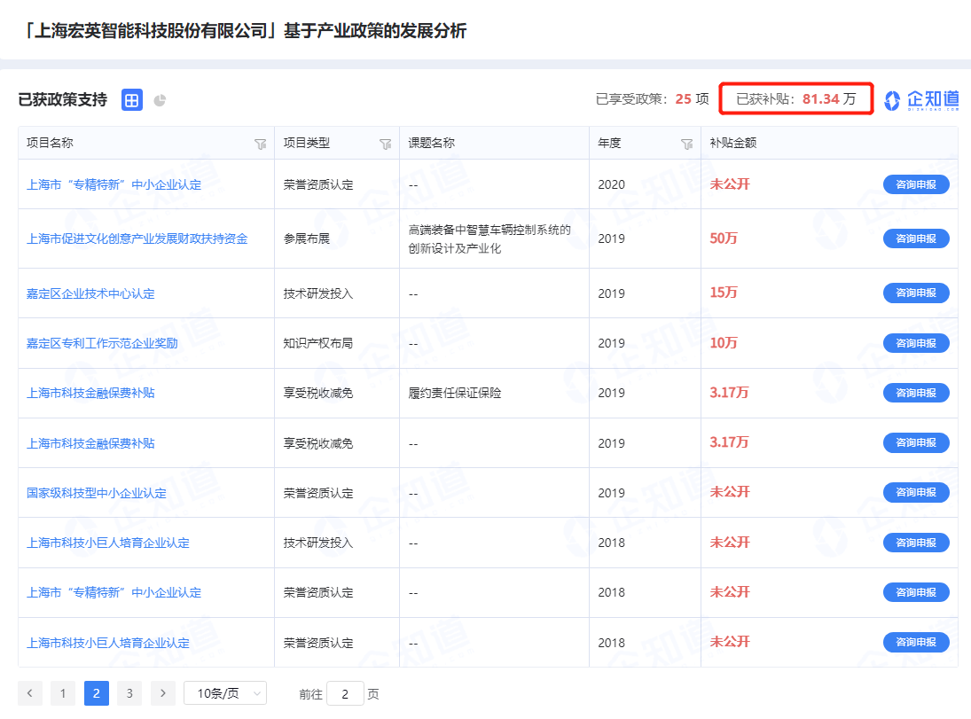The height and width of the screenshot is (719, 971).
Task: Click the 项目类型 column header text
Action: coord(307,143)
